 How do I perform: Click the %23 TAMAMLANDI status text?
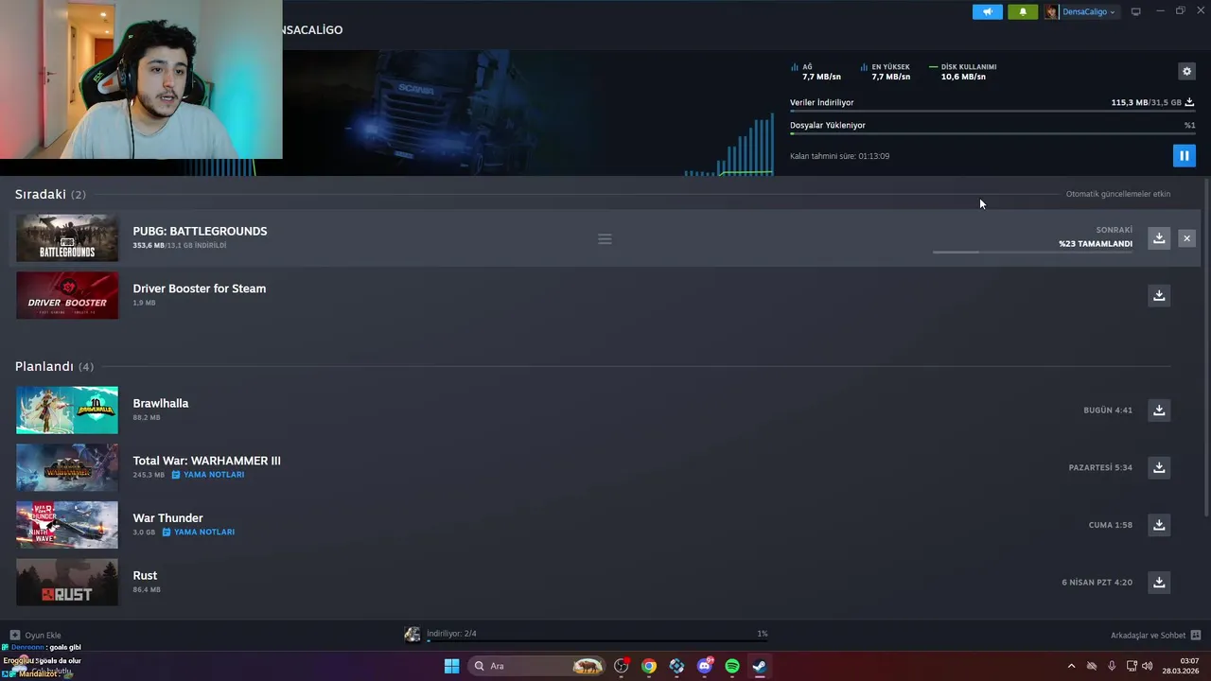pos(1096,244)
